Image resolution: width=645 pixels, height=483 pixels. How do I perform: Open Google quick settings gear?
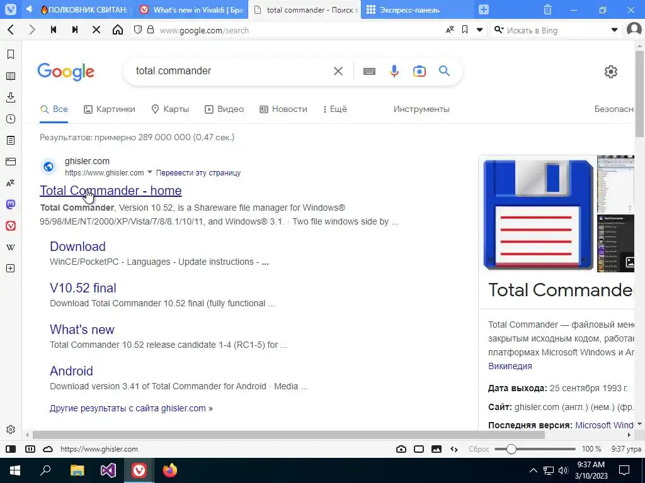pyautogui.click(x=611, y=72)
